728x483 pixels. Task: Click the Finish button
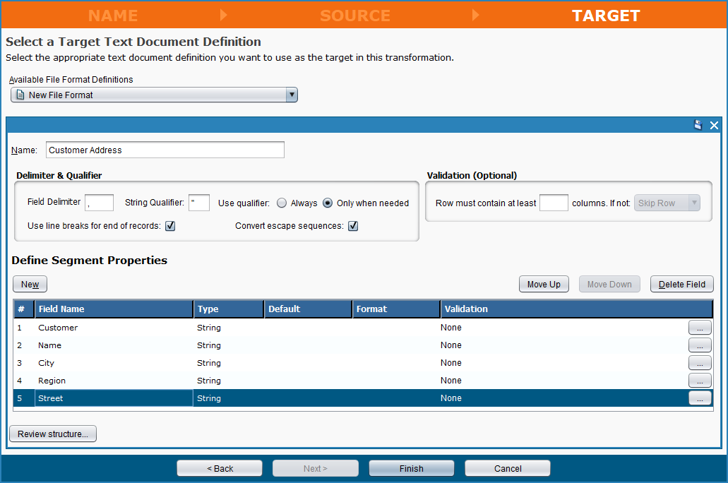click(411, 469)
